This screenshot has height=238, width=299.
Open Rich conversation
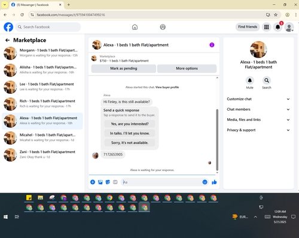tap(42, 104)
